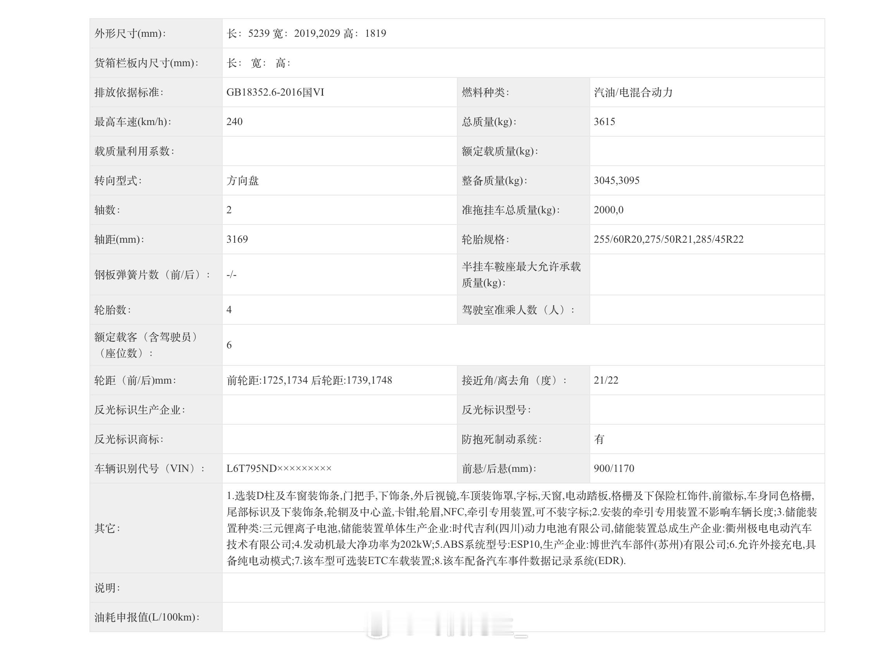Click the 轮胎规格 label
The image size is (893, 648).
[x=485, y=239]
